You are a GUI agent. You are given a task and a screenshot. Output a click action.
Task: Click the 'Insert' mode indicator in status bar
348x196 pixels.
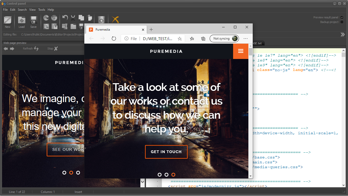(x=78, y=192)
